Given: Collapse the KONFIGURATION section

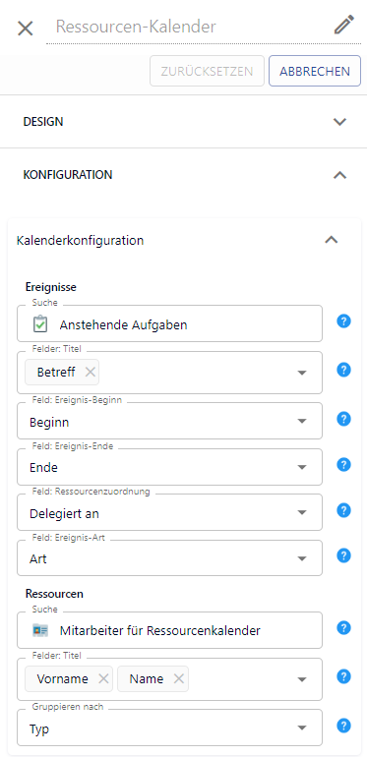Looking at the screenshot, I should click(x=183, y=175).
